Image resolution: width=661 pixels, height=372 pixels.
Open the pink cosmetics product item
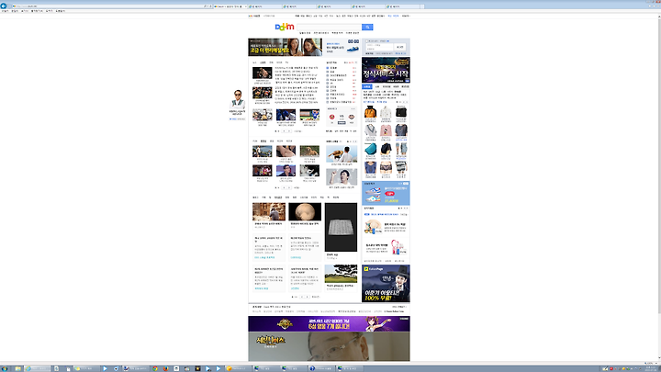click(x=398, y=247)
